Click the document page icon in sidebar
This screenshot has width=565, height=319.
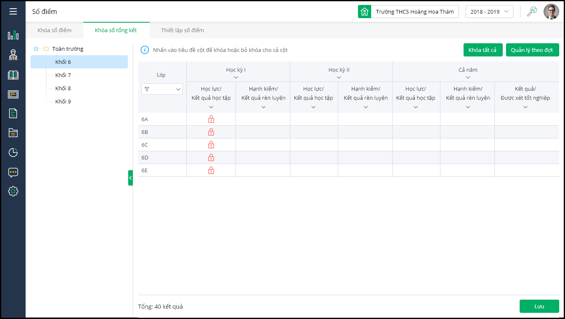pos(13,113)
